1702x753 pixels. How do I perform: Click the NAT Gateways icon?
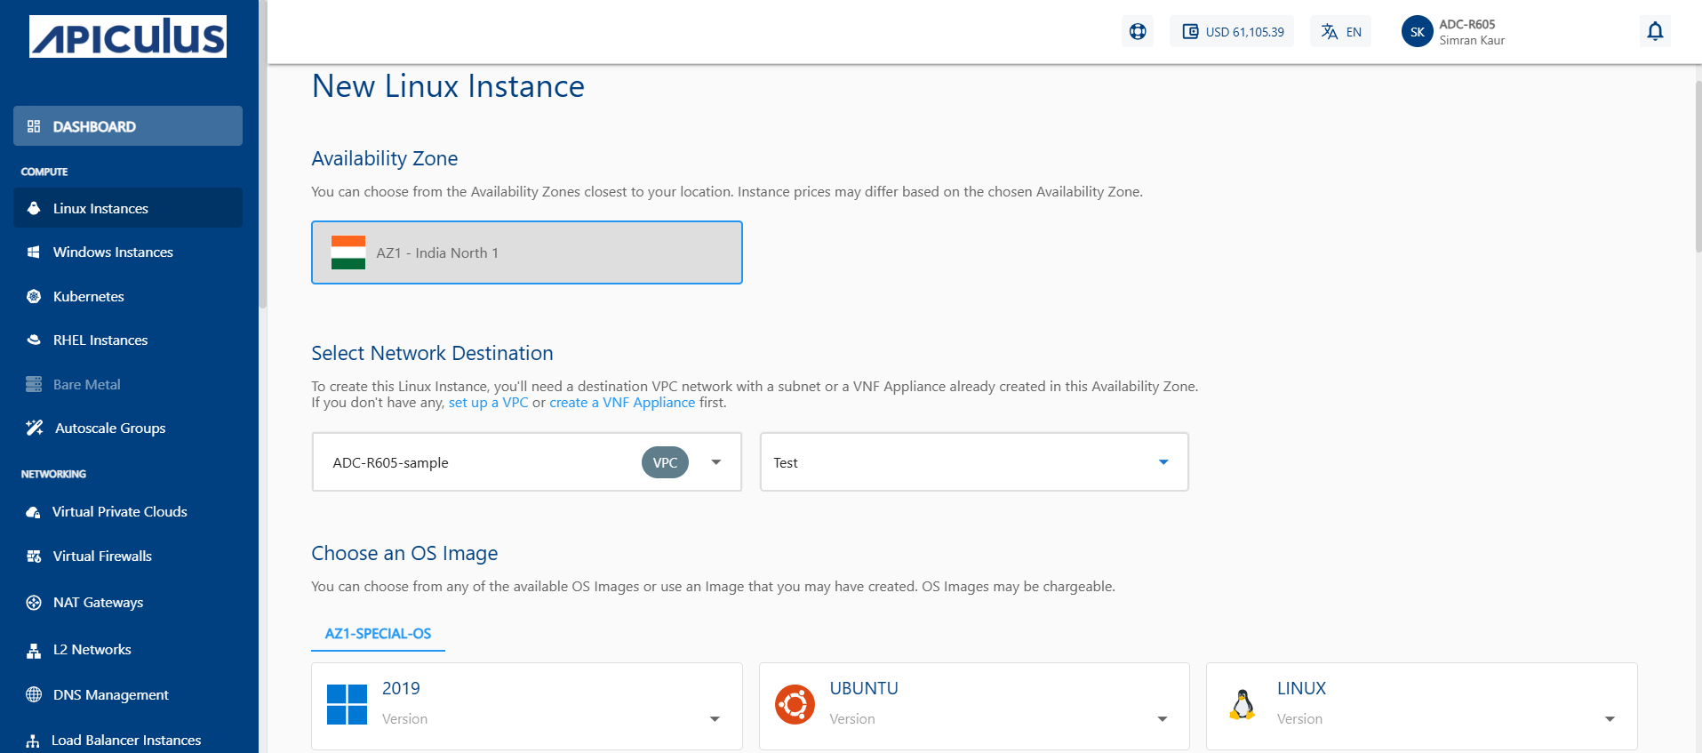point(34,603)
